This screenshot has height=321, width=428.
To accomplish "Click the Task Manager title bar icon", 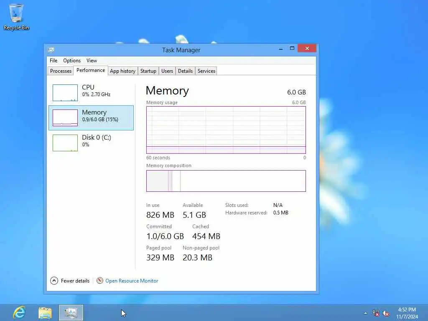I will [x=51, y=50].
